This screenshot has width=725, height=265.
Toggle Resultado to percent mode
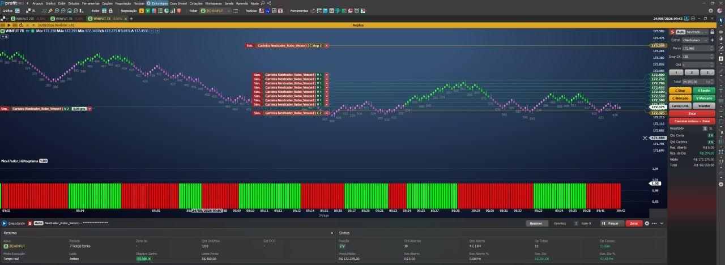coord(711,129)
